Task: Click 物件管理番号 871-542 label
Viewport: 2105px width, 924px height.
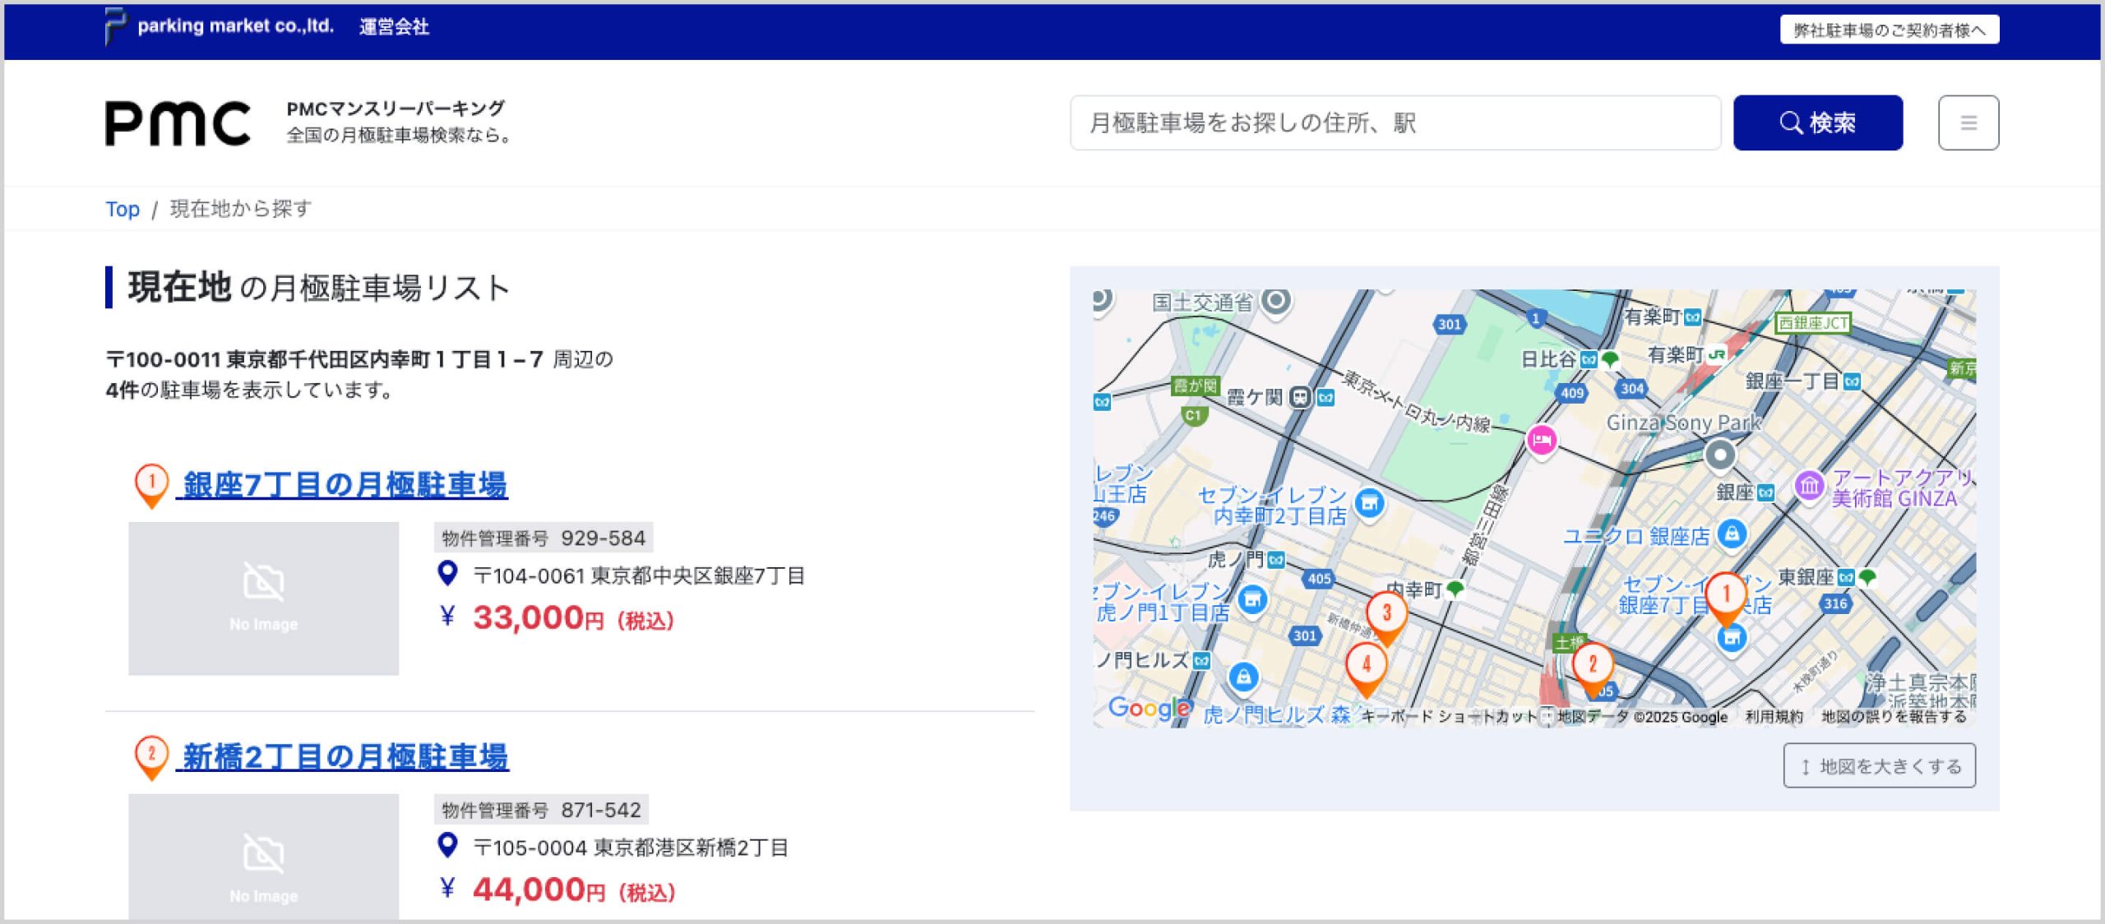Action: [541, 811]
